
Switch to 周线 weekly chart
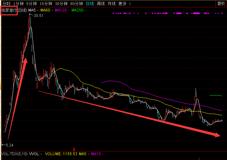101,4
